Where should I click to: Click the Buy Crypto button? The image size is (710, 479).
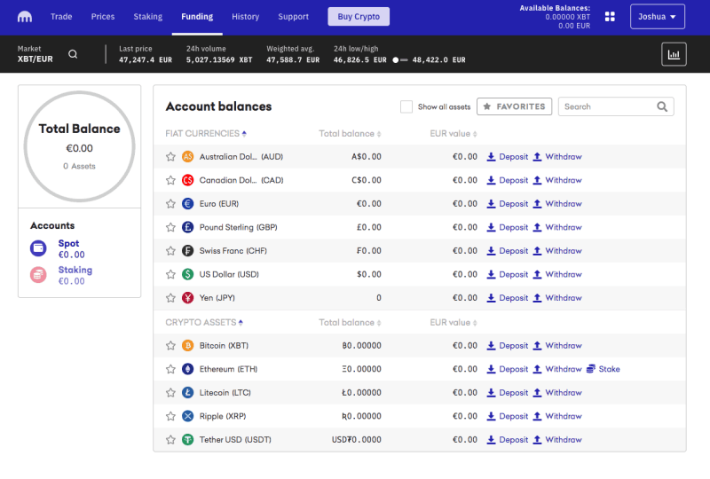(359, 17)
